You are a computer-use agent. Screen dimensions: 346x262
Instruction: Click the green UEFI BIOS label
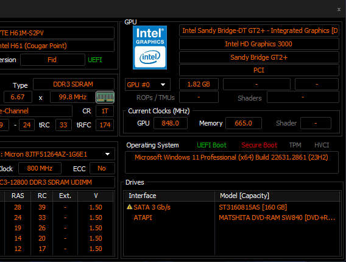95,60
